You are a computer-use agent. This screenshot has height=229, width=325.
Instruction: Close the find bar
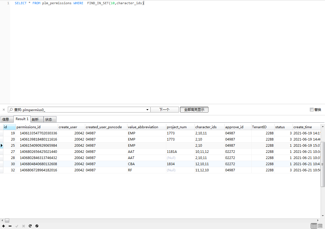[x=4, y=110]
